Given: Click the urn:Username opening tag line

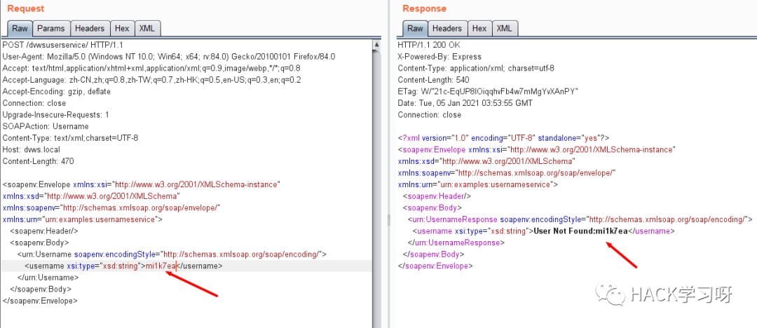Looking at the screenshot, I should pos(172,254).
